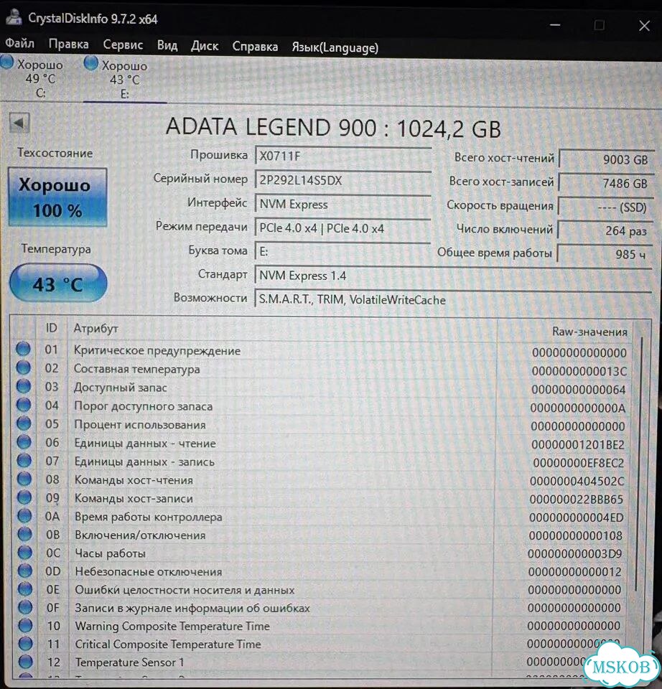Image resolution: width=662 pixels, height=689 pixels.
Task: Click the standard field NVM Express 1.4
Action: pos(453,276)
